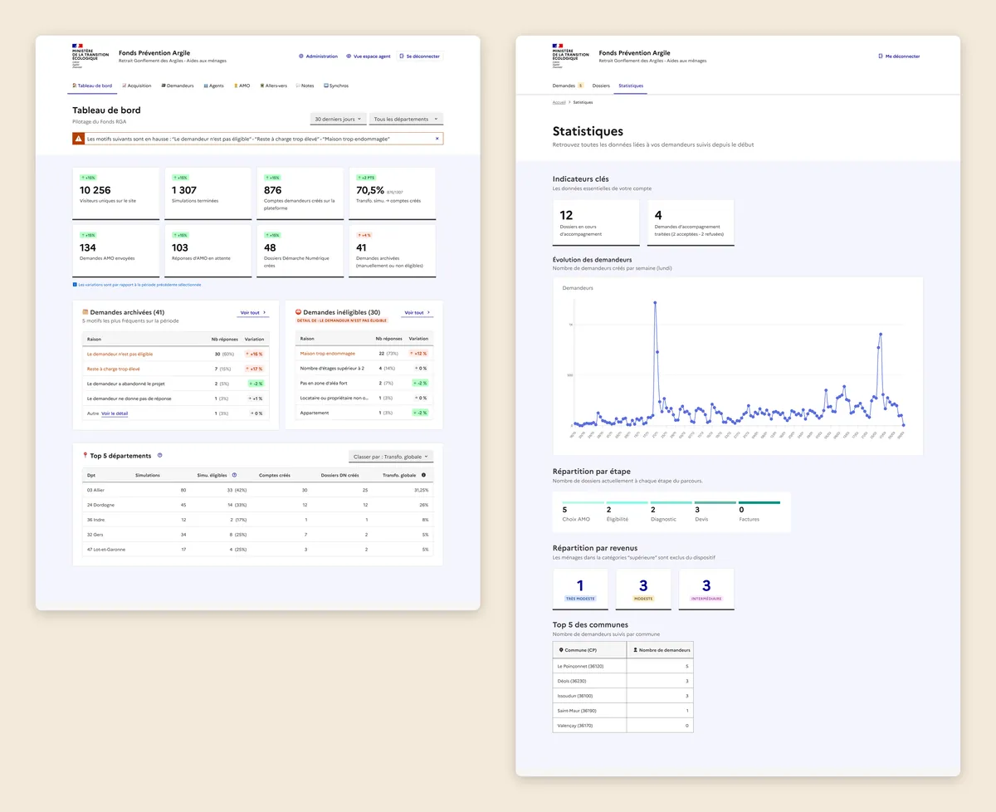Click the Accueil breadcrumb link
Image resolution: width=996 pixels, height=812 pixels.
(x=559, y=102)
